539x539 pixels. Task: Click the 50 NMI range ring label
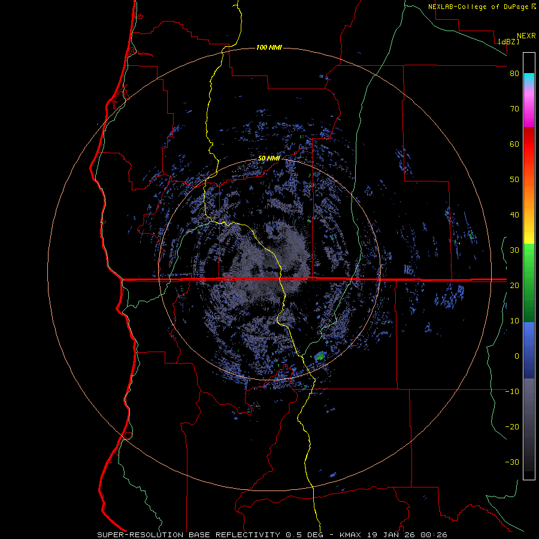(269, 158)
